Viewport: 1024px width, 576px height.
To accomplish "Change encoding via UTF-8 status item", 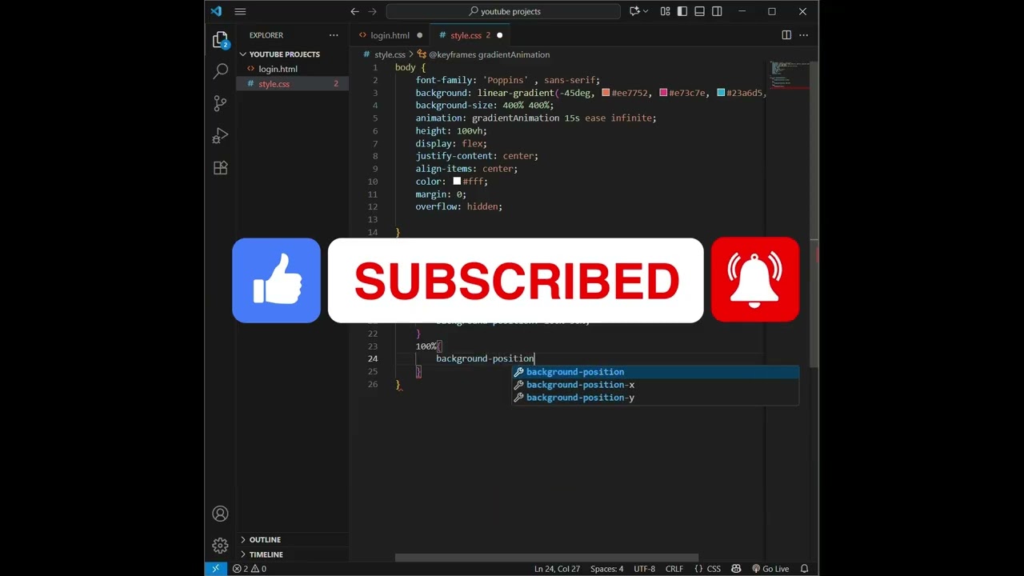I will (644, 569).
